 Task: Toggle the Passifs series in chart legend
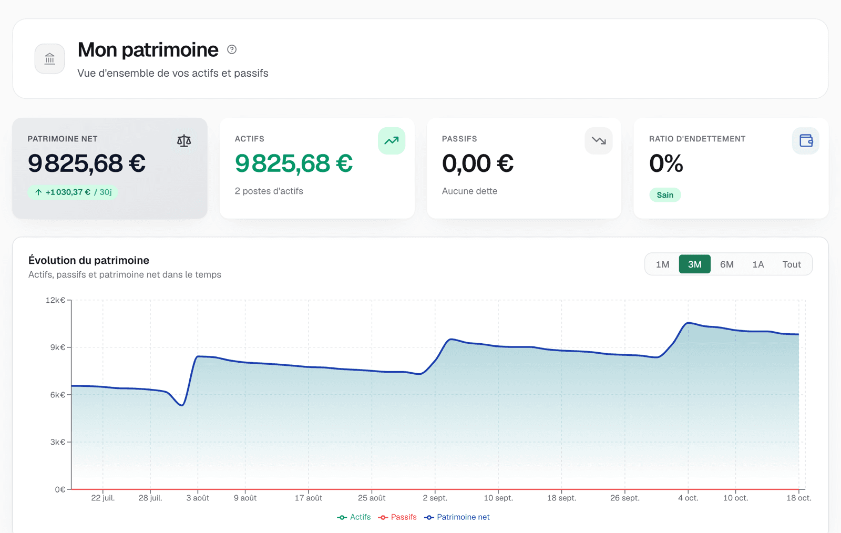click(x=397, y=517)
